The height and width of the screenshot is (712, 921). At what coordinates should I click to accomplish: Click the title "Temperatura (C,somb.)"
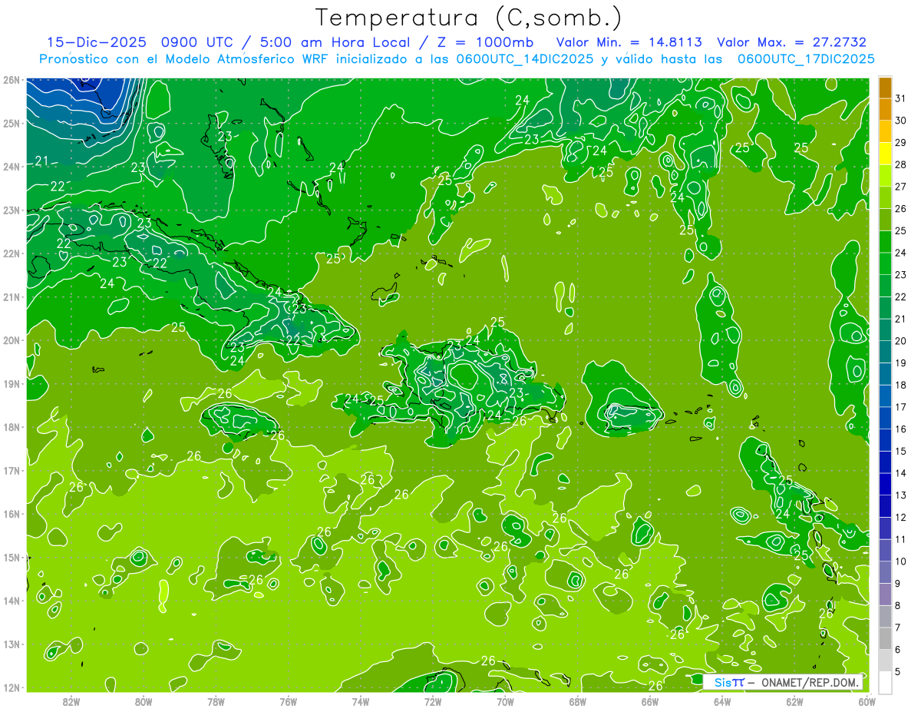pos(469,18)
